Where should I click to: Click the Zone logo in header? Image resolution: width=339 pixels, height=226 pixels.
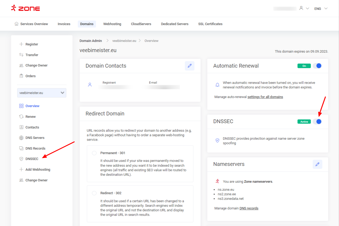point(26,8)
